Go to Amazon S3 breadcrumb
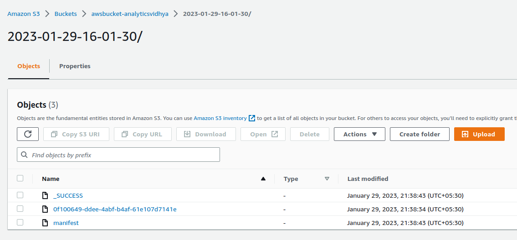This screenshot has width=517, height=240. [x=24, y=14]
